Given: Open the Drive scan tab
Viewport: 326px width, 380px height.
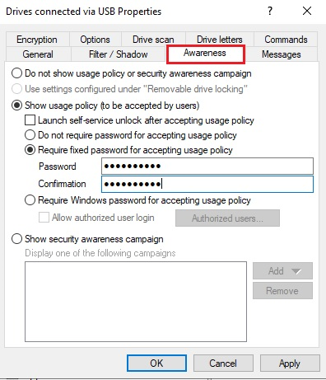Looking at the screenshot, I should click(153, 40).
